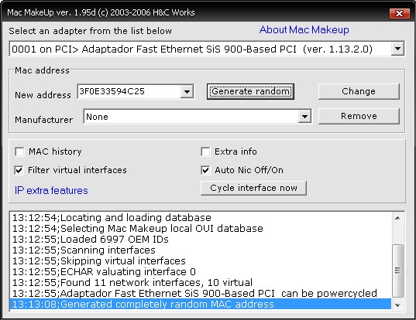This screenshot has height=320, width=416.
Task: Select highlighted line 'Generated completely random MAC address'
Action: (x=201, y=304)
